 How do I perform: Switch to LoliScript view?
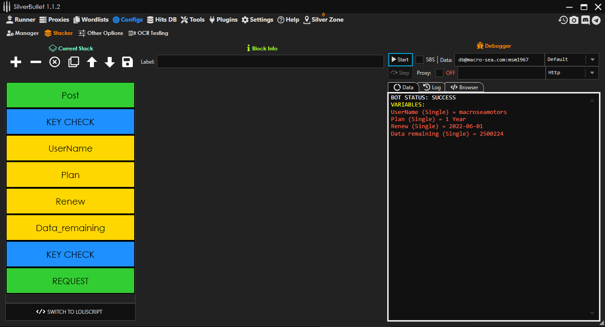(70, 312)
